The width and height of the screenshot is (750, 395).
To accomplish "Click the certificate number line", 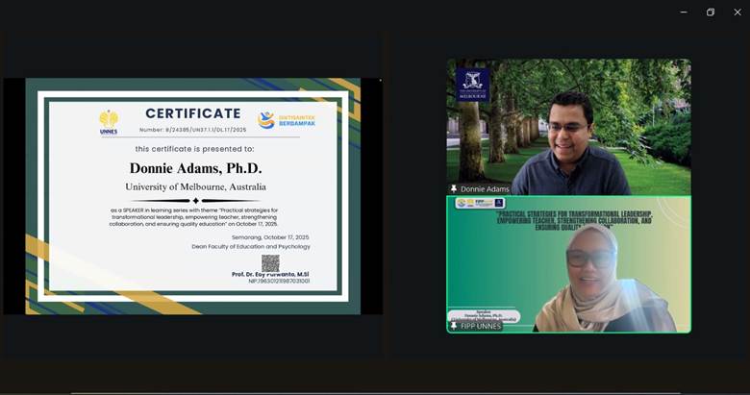I will pyautogui.click(x=193, y=129).
